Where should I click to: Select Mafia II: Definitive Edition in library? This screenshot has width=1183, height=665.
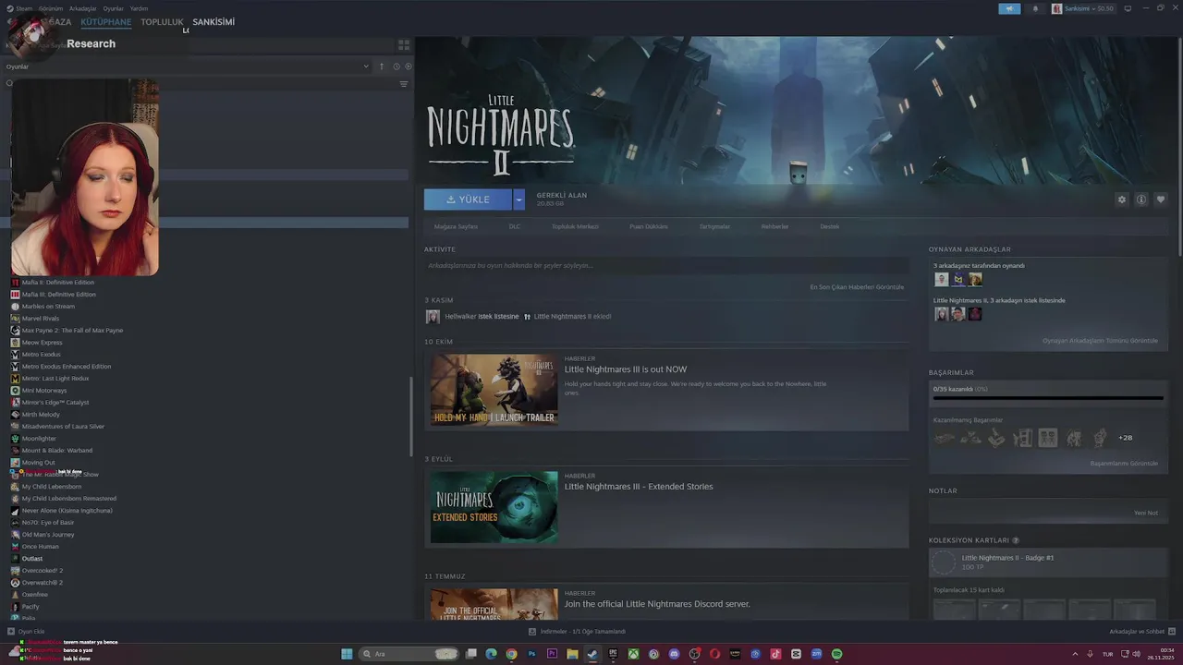tap(58, 283)
